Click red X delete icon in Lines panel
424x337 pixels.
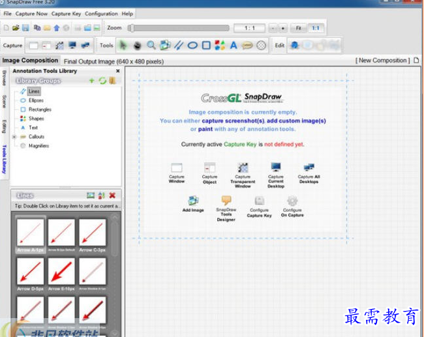pos(112,196)
